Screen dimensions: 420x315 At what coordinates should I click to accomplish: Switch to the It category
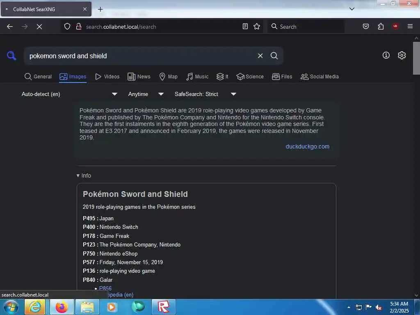click(x=222, y=77)
